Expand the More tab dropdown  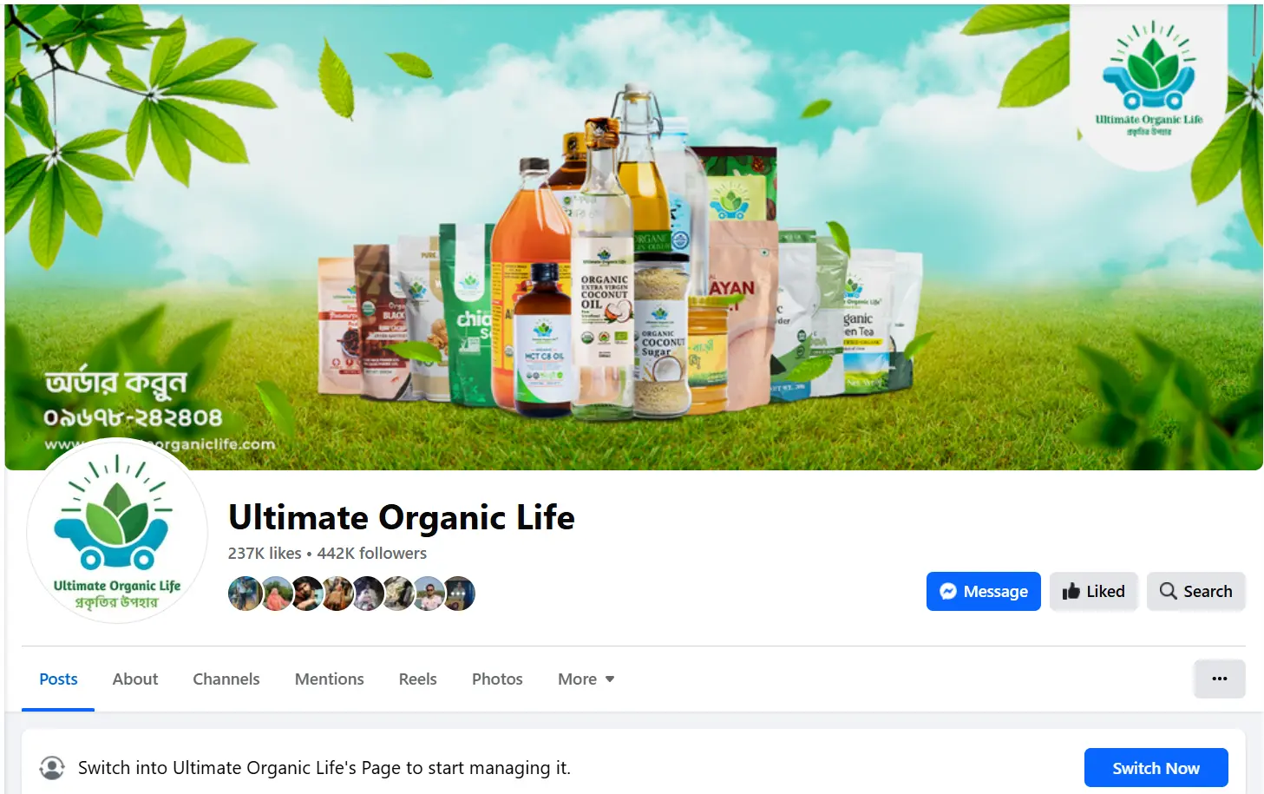pyautogui.click(x=586, y=679)
